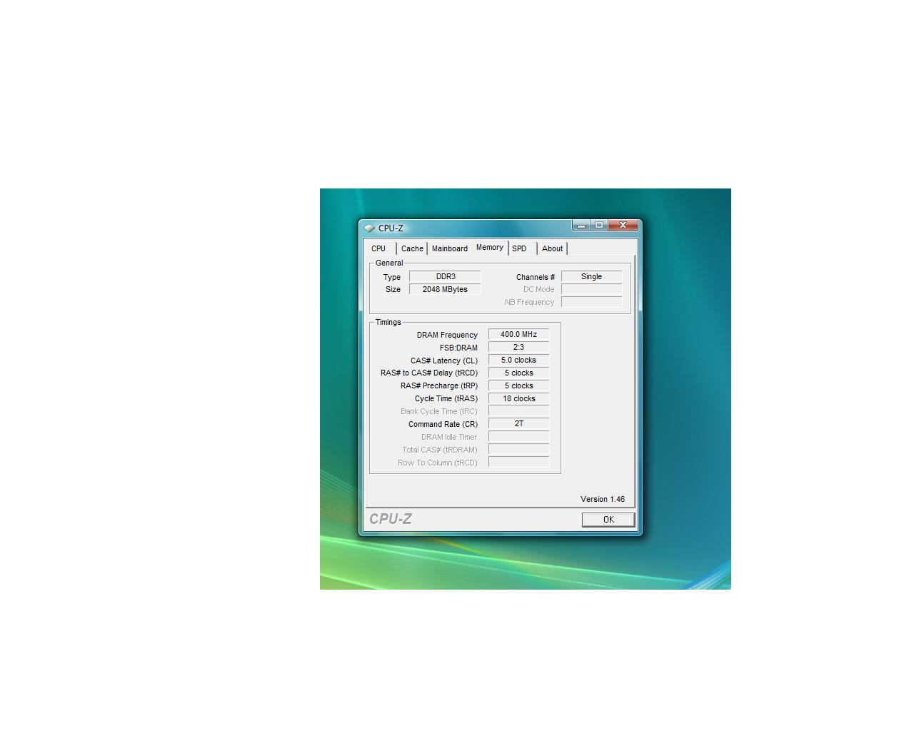Click the tRCD value field
The width and height of the screenshot is (914, 731).
[x=518, y=373]
